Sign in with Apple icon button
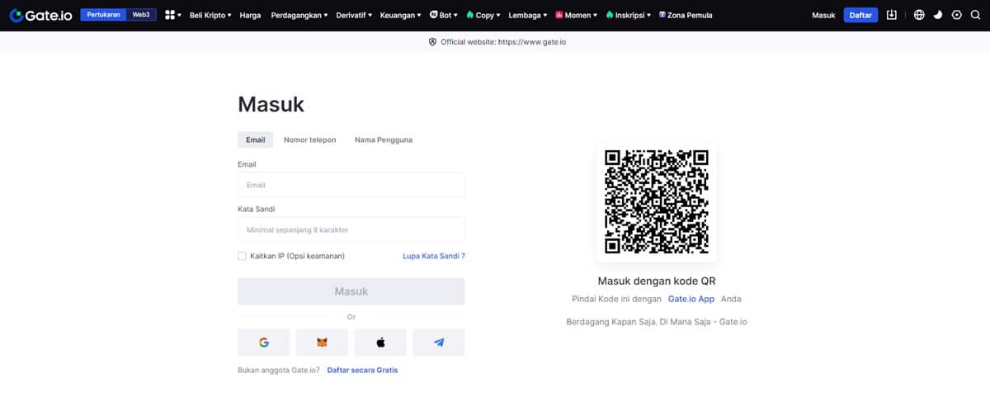This screenshot has height=397, width=990. (380, 342)
